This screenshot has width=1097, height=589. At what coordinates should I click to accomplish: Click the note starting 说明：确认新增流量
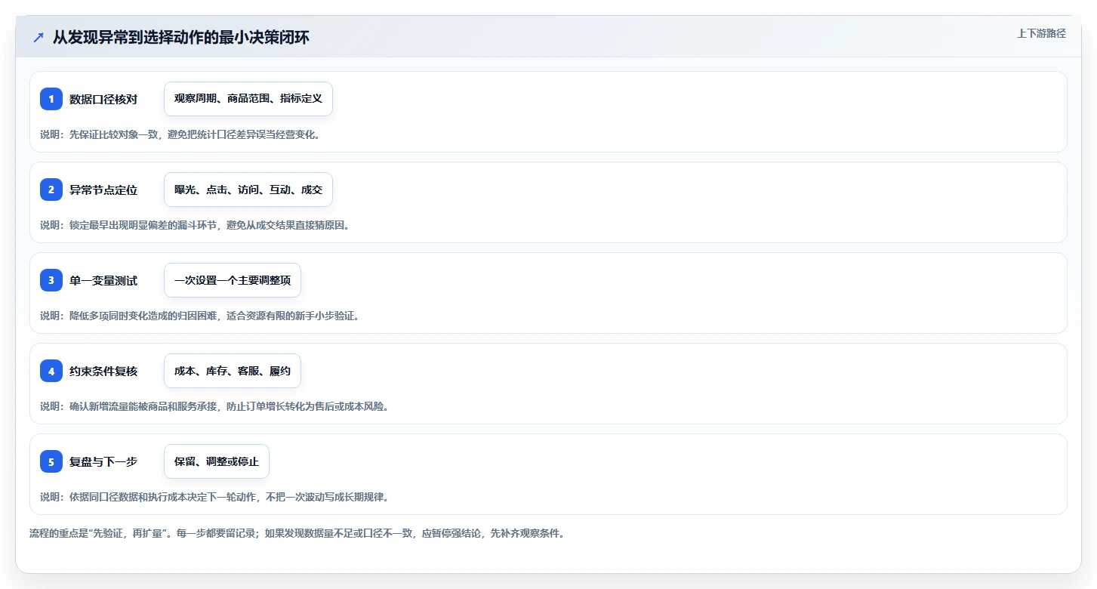point(217,406)
